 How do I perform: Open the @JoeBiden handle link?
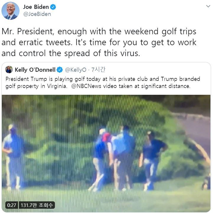(37, 14)
